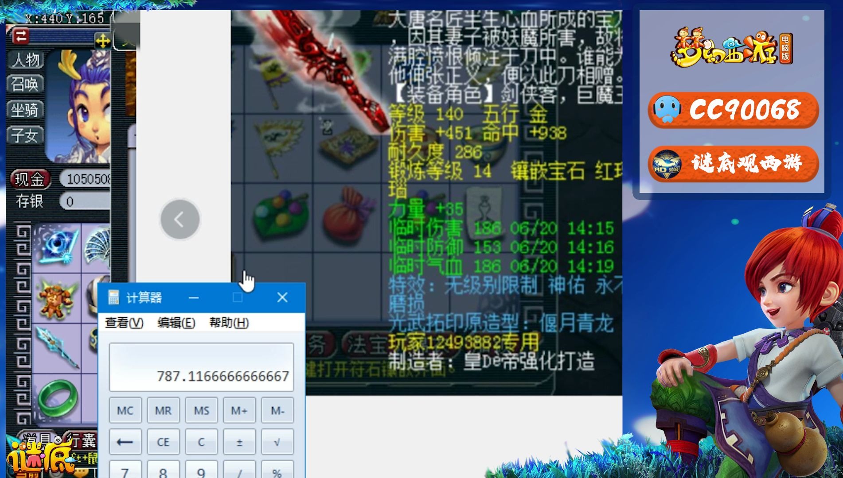Open the 人物 character tab

point(26,60)
